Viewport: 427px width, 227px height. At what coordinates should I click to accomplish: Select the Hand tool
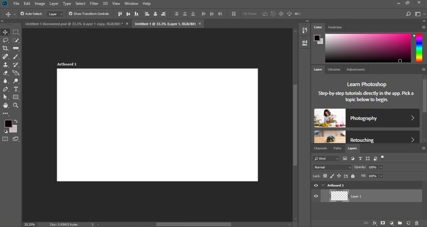5,105
